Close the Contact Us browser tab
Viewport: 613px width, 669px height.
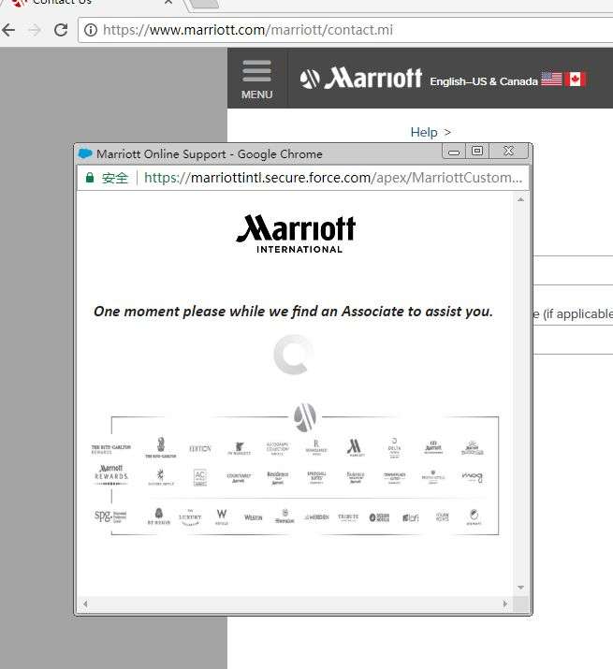coord(168,2)
